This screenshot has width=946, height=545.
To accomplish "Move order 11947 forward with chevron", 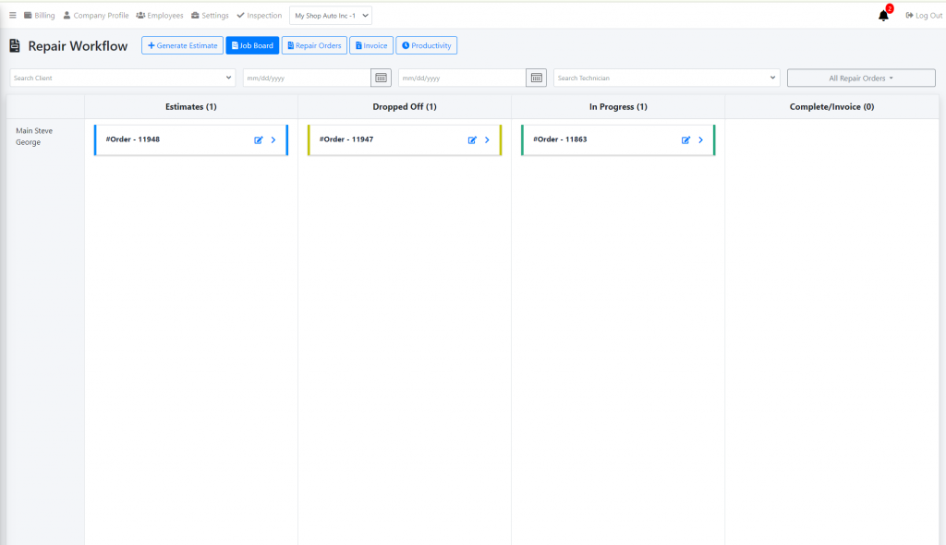I will (487, 140).
